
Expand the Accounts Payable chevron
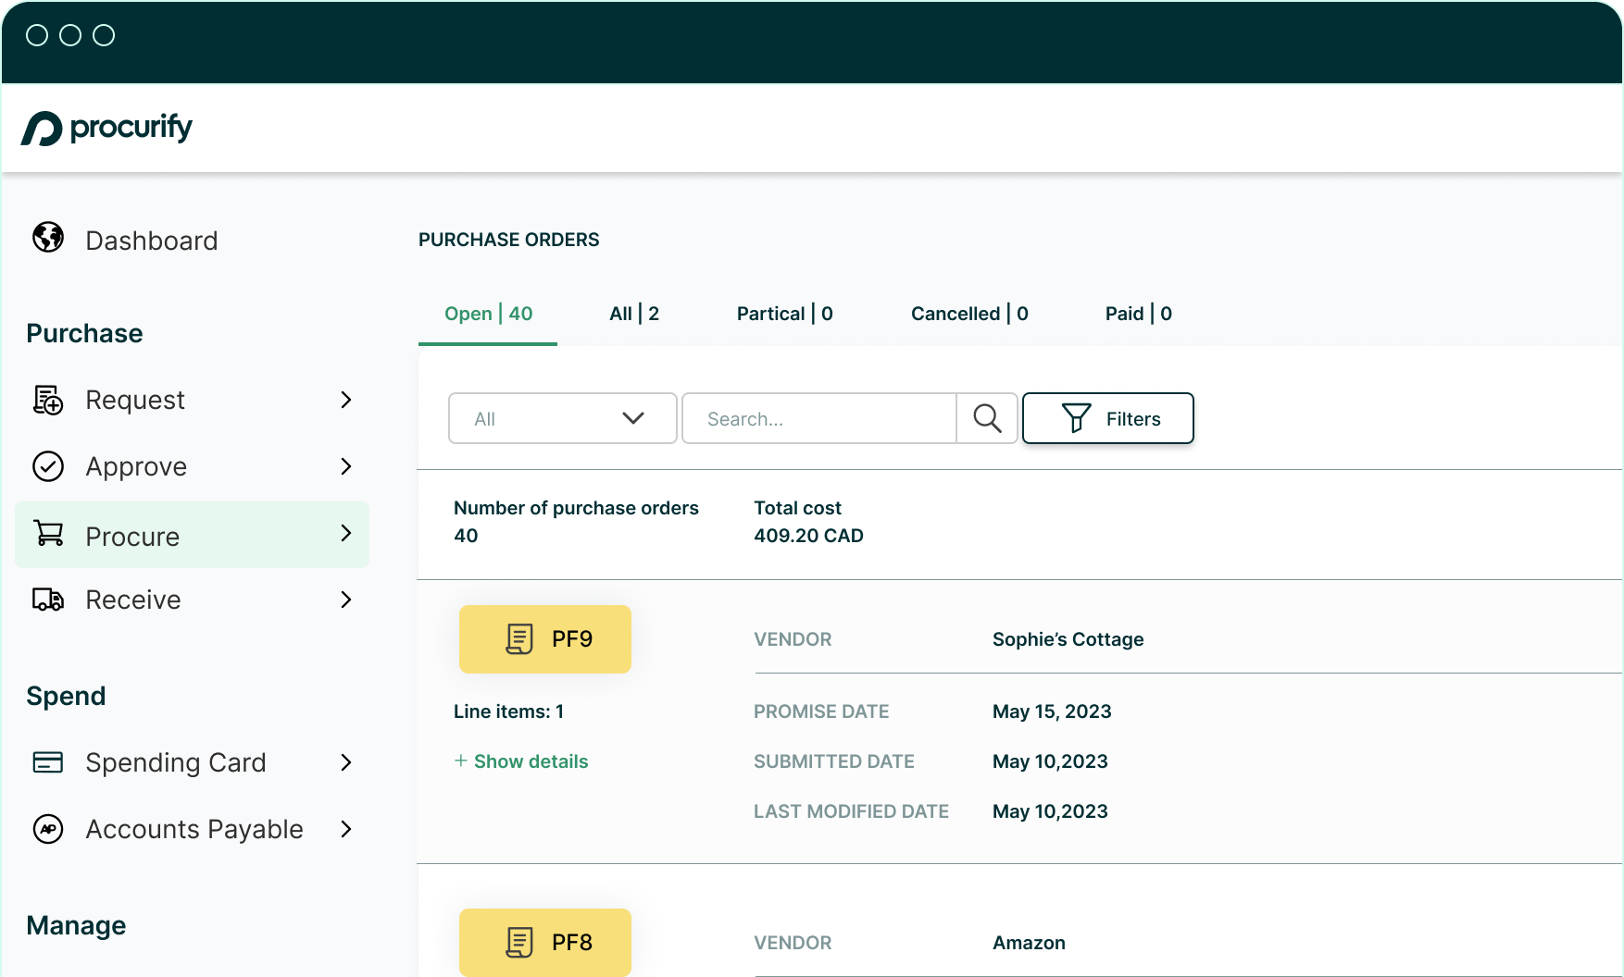(346, 829)
